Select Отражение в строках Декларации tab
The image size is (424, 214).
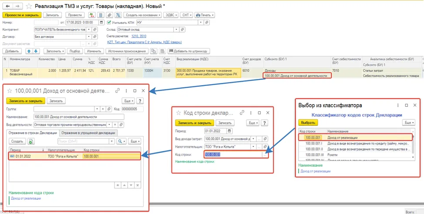point(33,132)
